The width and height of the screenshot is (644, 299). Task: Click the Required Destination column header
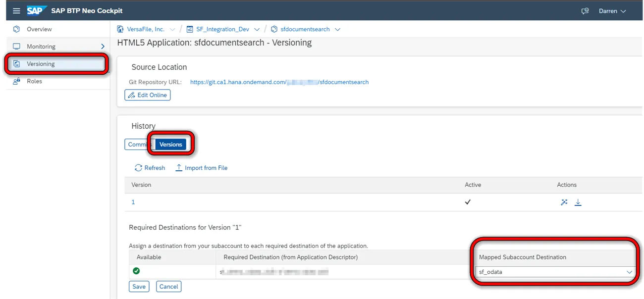[290, 257]
